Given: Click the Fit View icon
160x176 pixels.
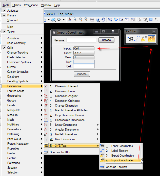Looking at the screenshot, I should [x=92, y=20].
